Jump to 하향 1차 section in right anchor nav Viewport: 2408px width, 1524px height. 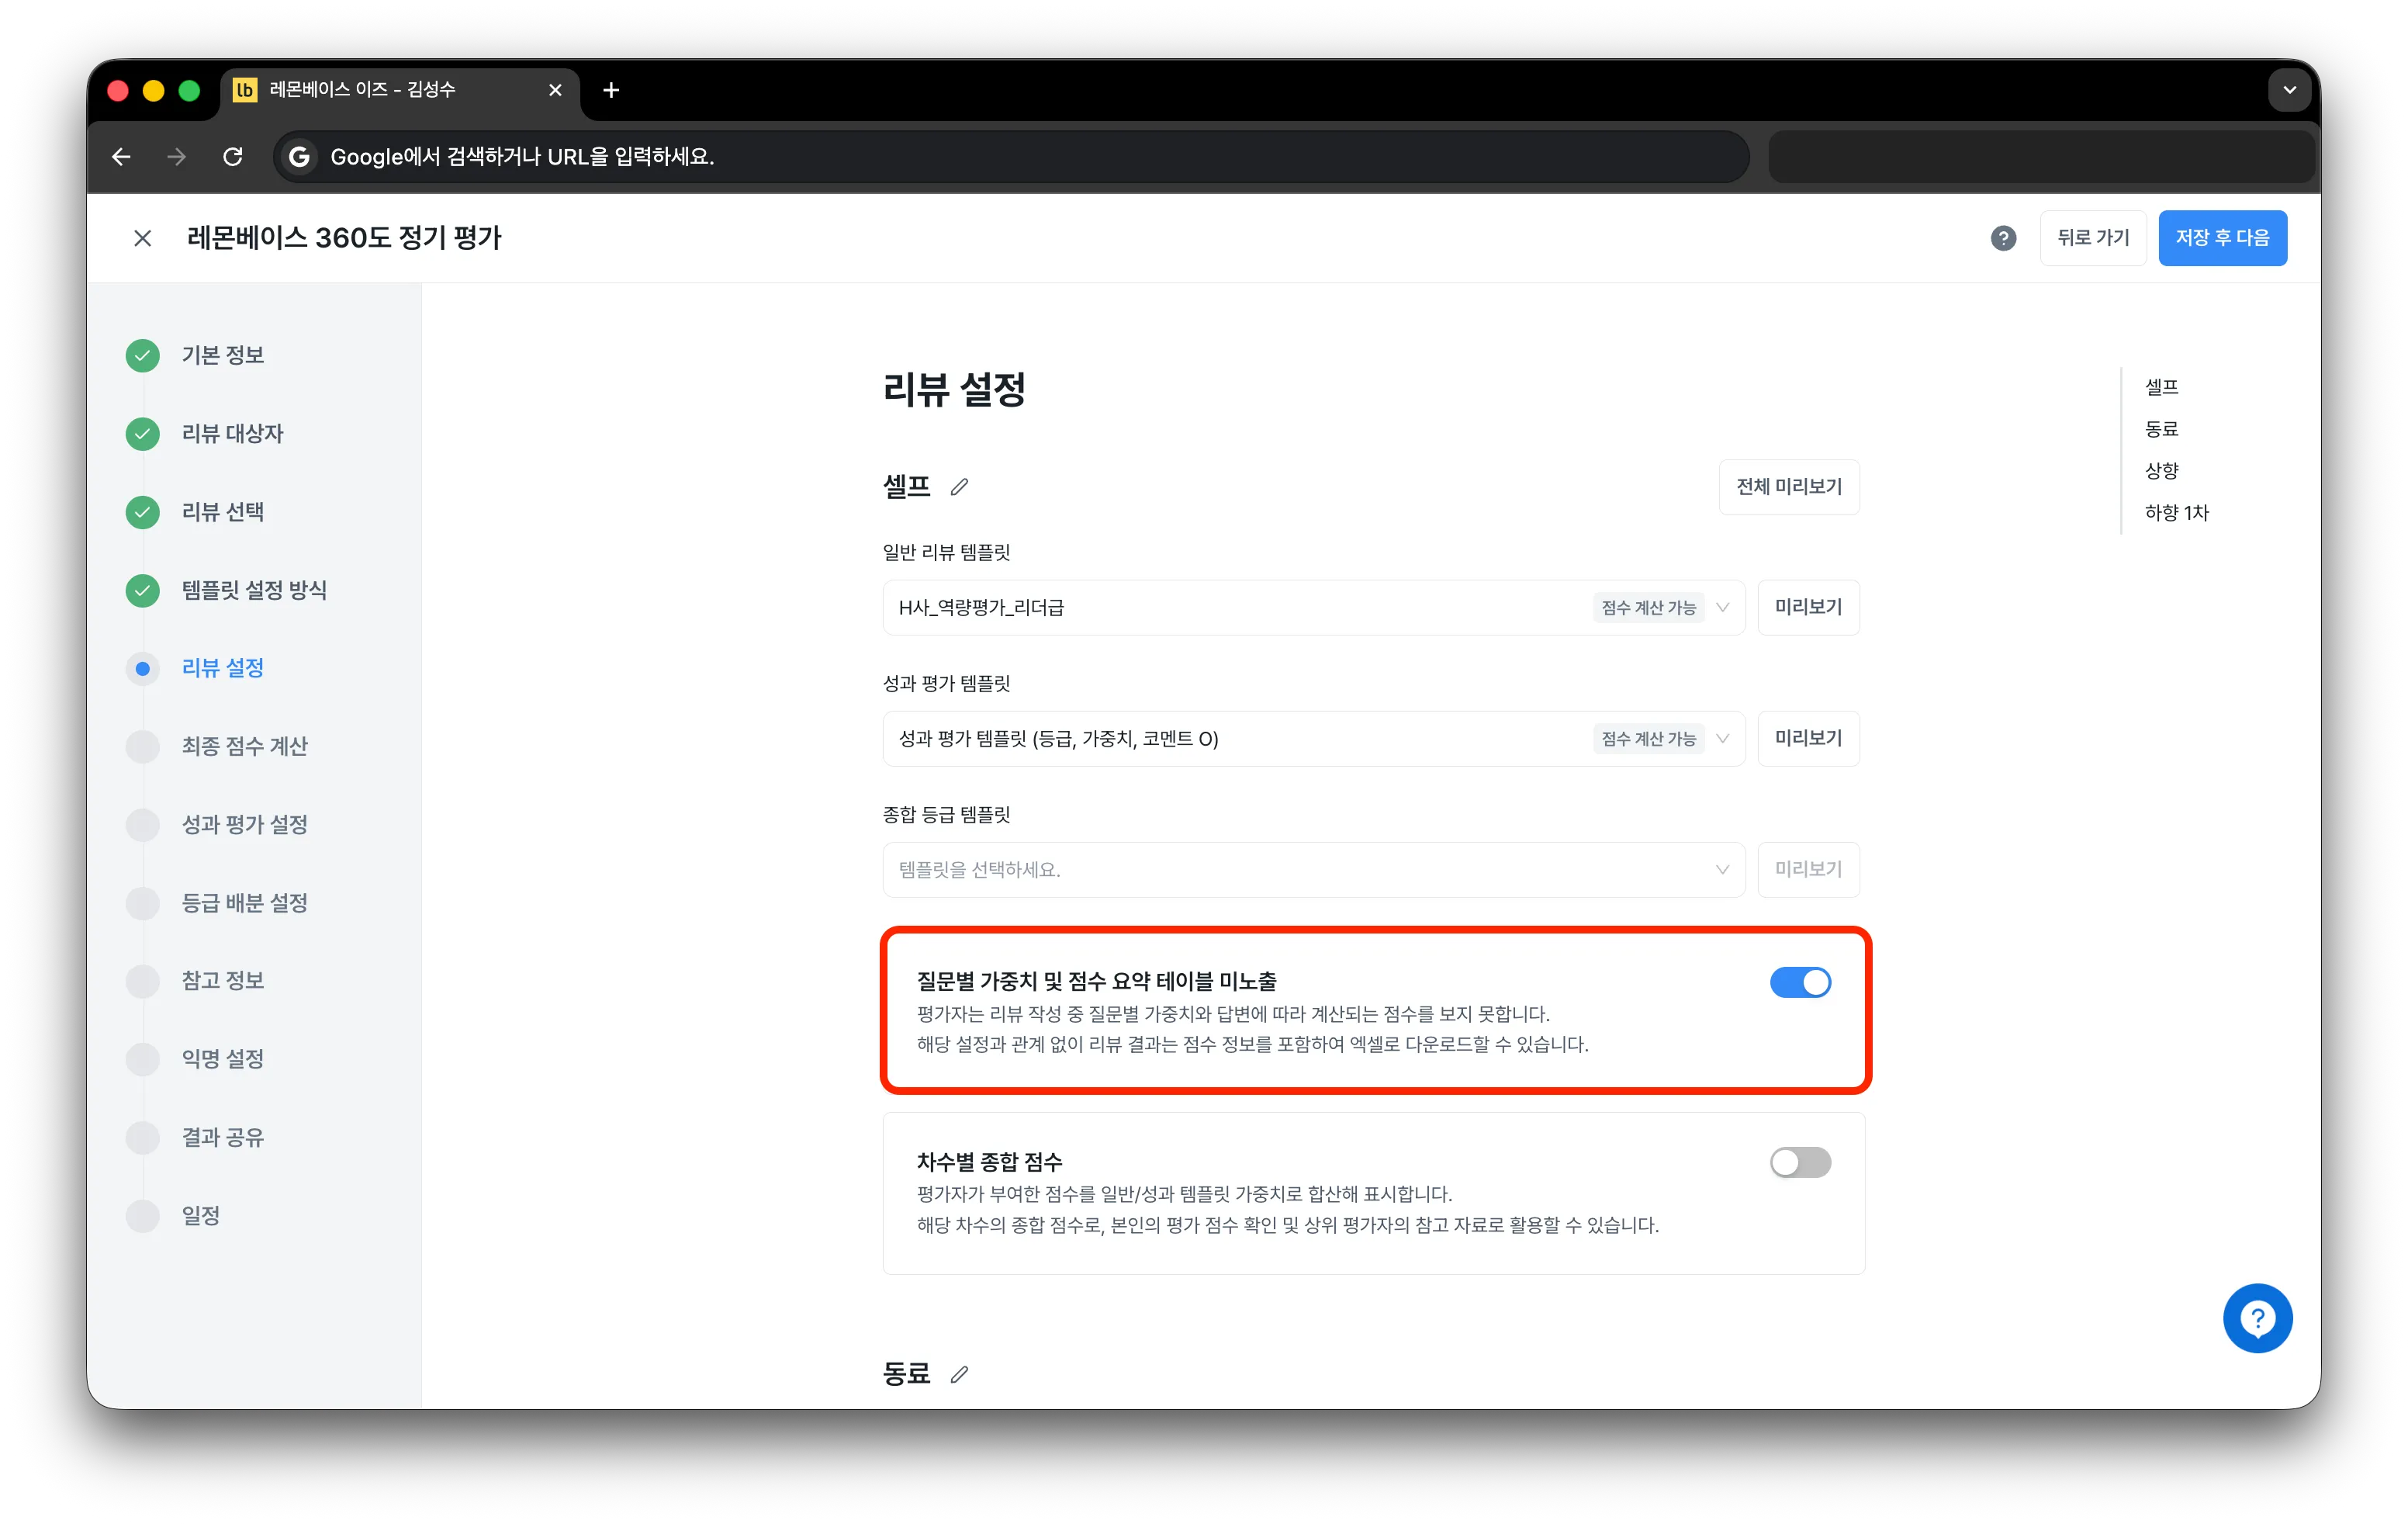tap(2176, 513)
